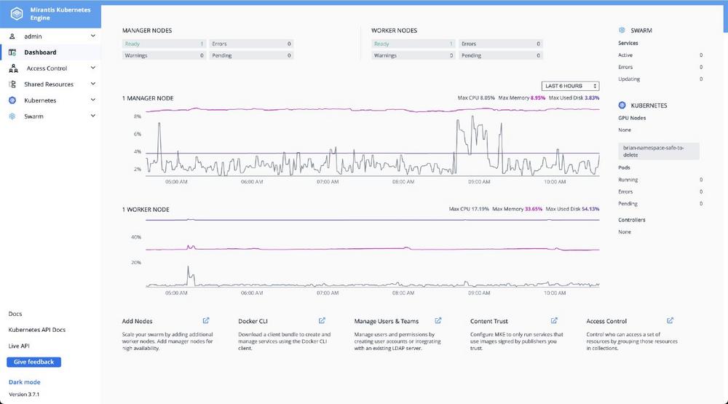728x404 pixels.
Task: Toggle Dark mode in the sidebar
Action: pyautogui.click(x=24, y=382)
